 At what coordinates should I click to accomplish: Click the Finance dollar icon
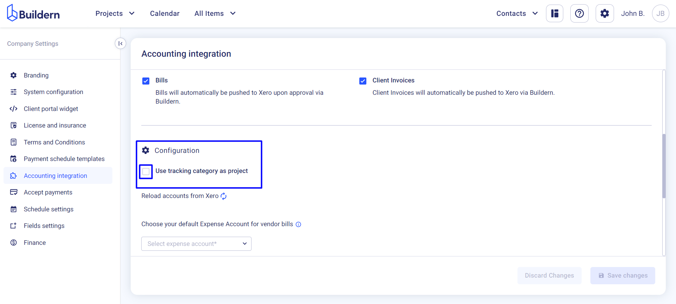[14, 243]
